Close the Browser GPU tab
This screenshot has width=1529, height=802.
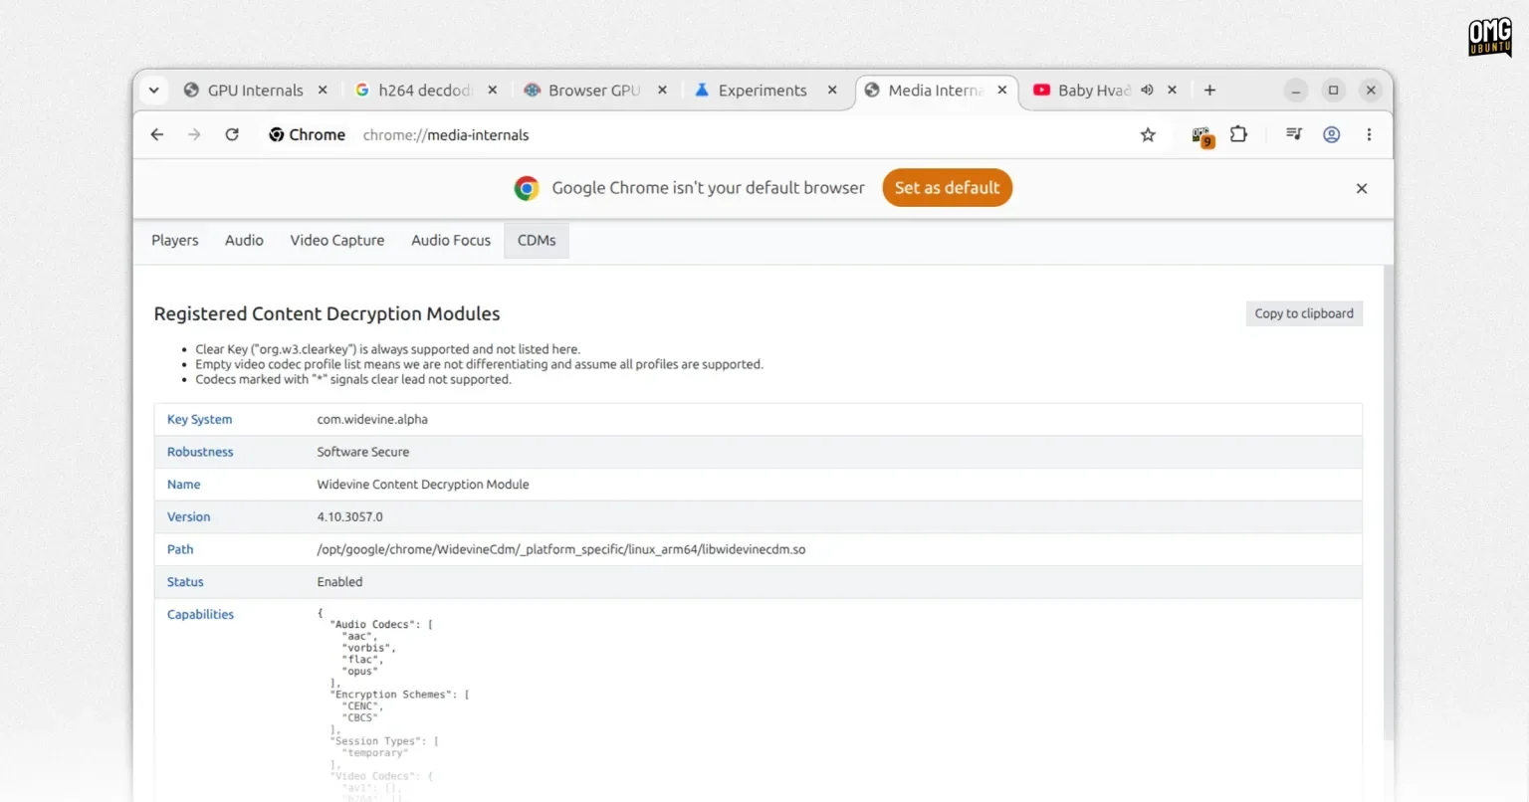[662, 90]
